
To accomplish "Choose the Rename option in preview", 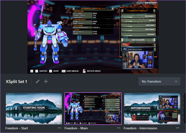I will point(138,34).
